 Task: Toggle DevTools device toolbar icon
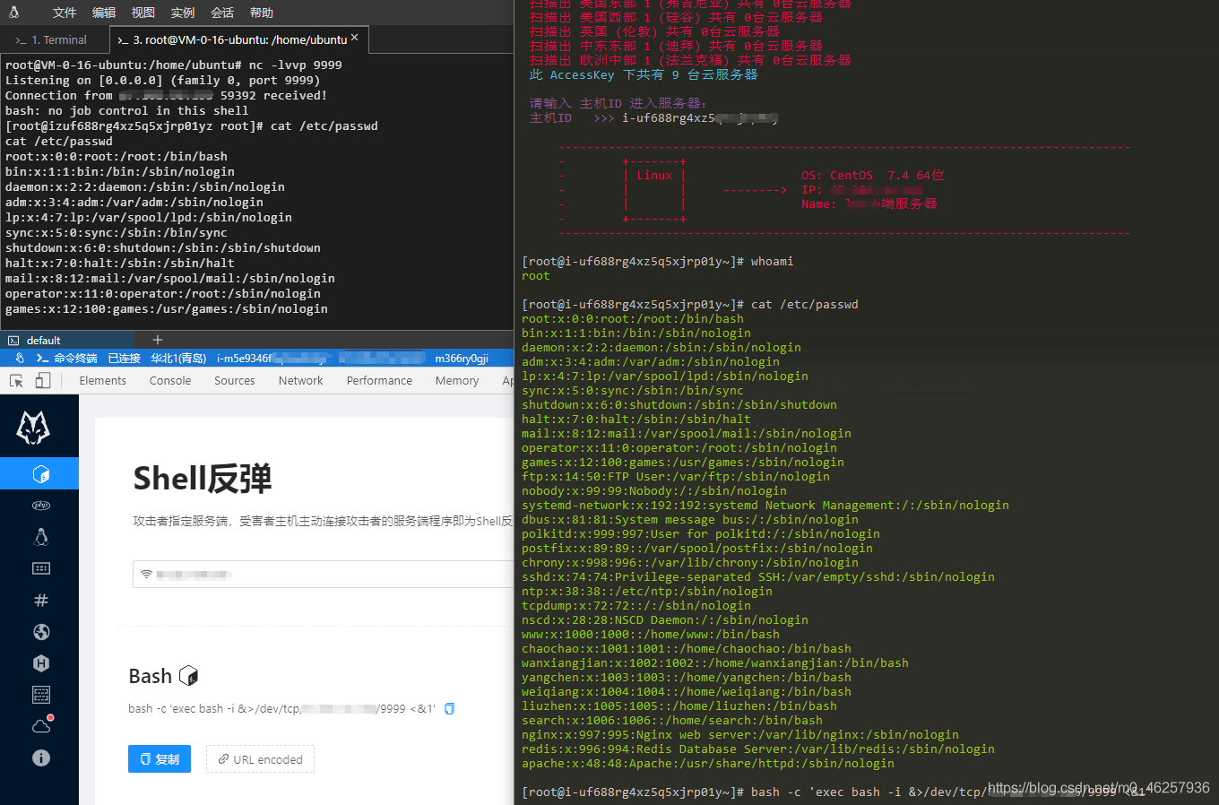click(x=42, y=381)
